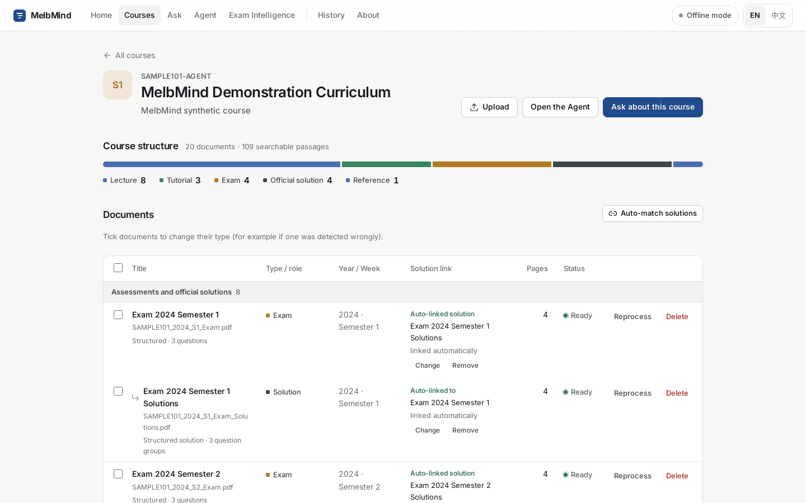Click the Reference 1 legend entry
The image size is (806, 503).
372,180
